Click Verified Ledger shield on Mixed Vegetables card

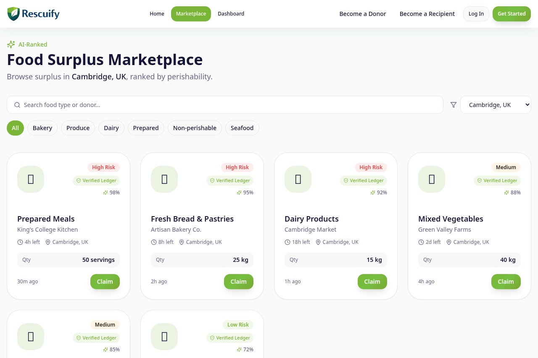(480, 180)
